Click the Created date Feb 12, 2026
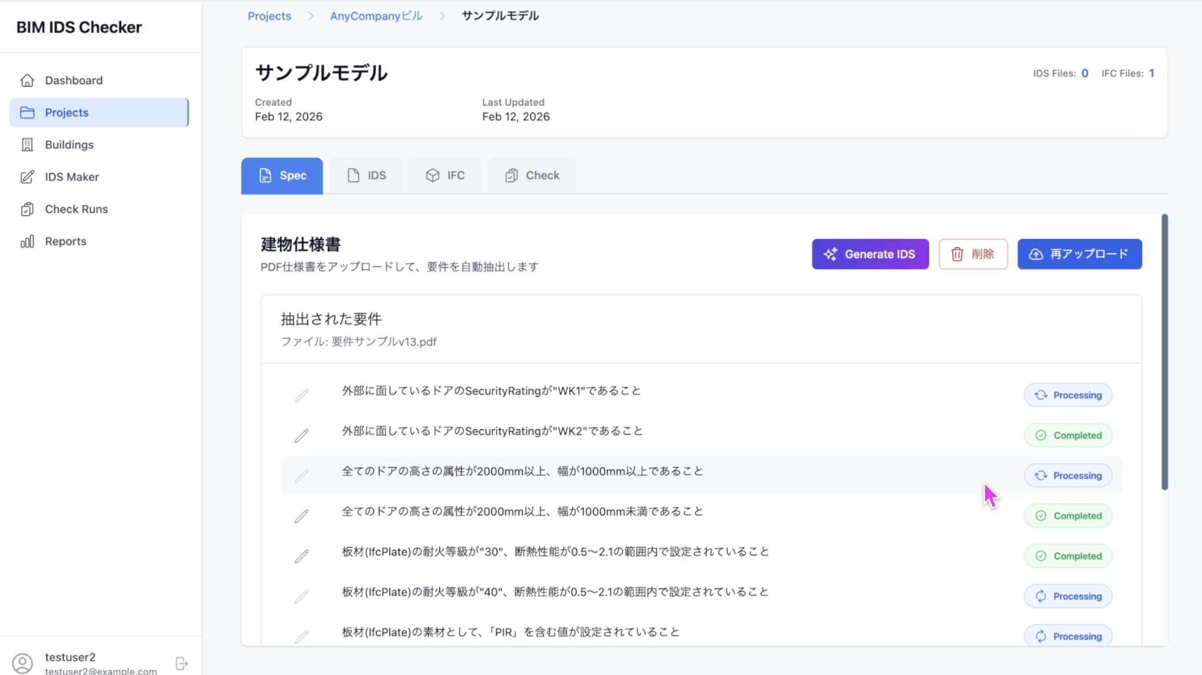Image resolution: width=1202 pixels, height=675 pixels. pos(288,117)
